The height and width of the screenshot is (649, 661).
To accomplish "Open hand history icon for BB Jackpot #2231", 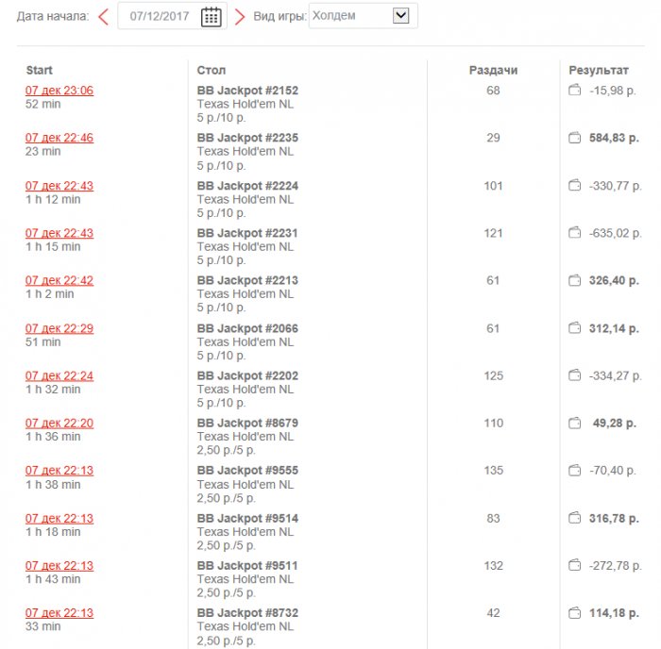I will (x=574, y=233).
